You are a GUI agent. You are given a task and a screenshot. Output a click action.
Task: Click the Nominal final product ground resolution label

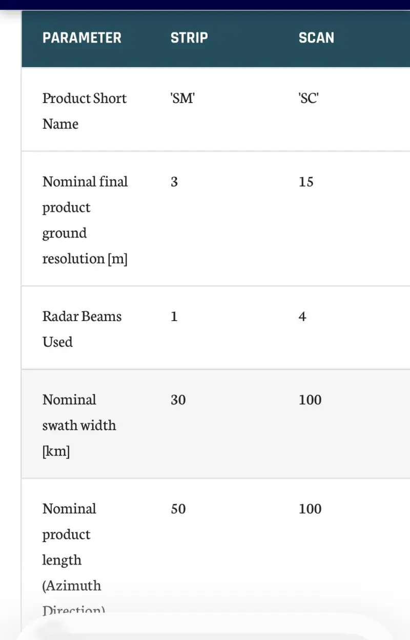pyautogui.click(x=85, y=220)
